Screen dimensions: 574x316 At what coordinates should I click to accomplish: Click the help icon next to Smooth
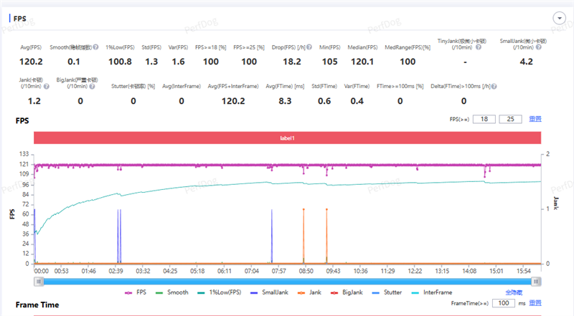pyautogui.click(x=95, y=47)
